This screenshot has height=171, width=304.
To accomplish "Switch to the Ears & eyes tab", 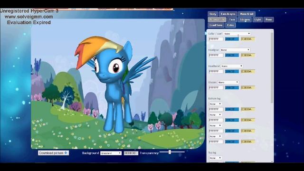I will [x=228, y=14].
